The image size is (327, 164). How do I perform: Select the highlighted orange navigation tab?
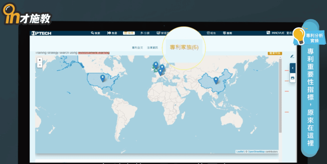point(129,33)
